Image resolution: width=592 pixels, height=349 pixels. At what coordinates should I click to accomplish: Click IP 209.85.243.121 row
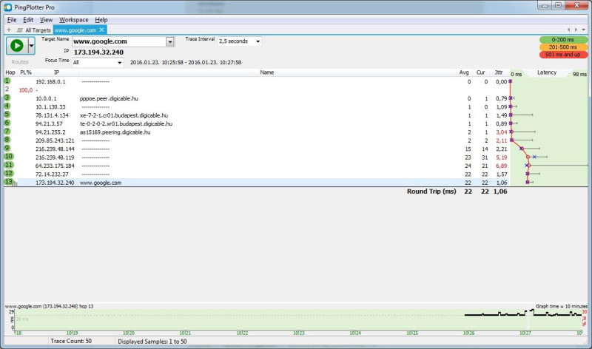pos(55,140)
